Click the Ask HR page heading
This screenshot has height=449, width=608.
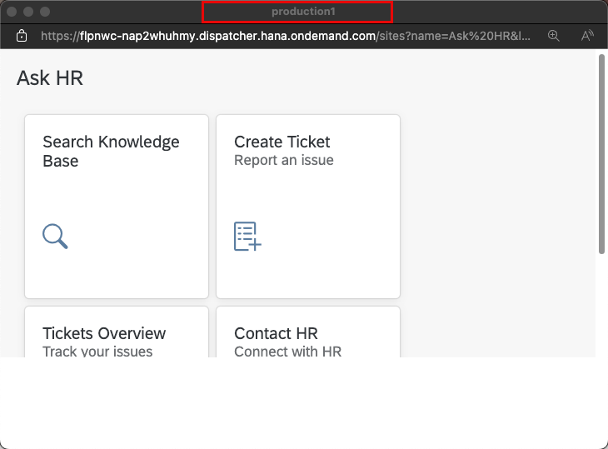(x=50, y=78)
